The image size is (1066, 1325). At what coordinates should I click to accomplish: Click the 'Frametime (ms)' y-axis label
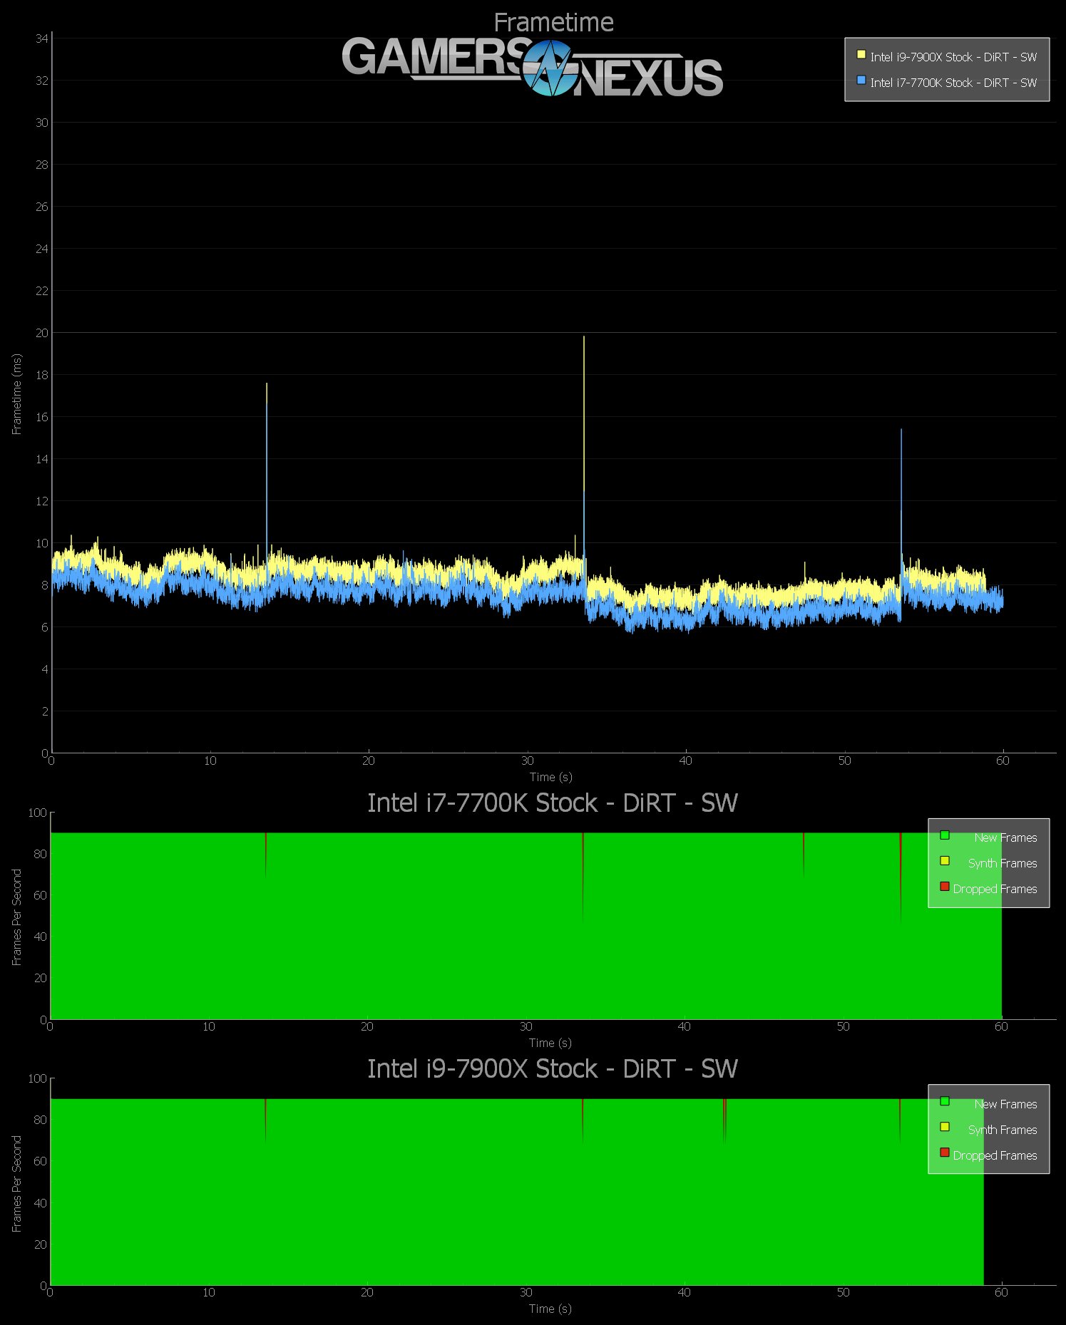[17, 394]
